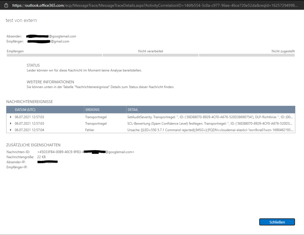Select the Ursache 550 5.7.1 detail text
This screenshot has width=304, height=235.
point(210,130)
